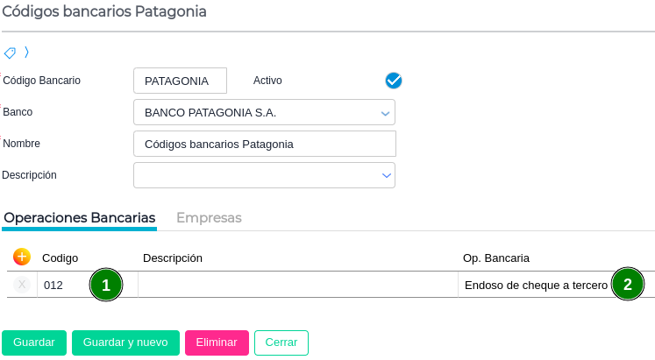Add a new bank operation row

[x=22, y=257]
